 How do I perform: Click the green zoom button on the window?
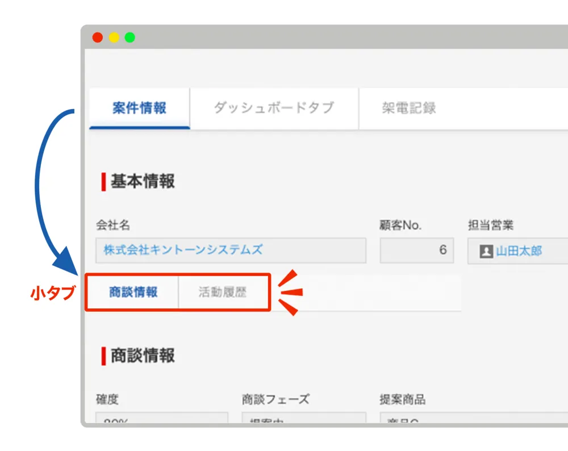tap(130, 37)
